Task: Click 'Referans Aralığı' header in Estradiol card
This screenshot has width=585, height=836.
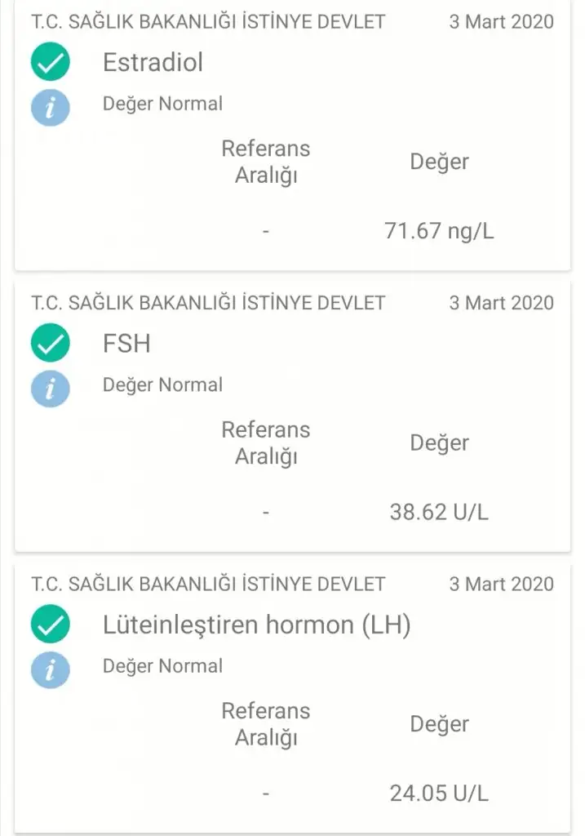Action: click(x=266, y=162)
